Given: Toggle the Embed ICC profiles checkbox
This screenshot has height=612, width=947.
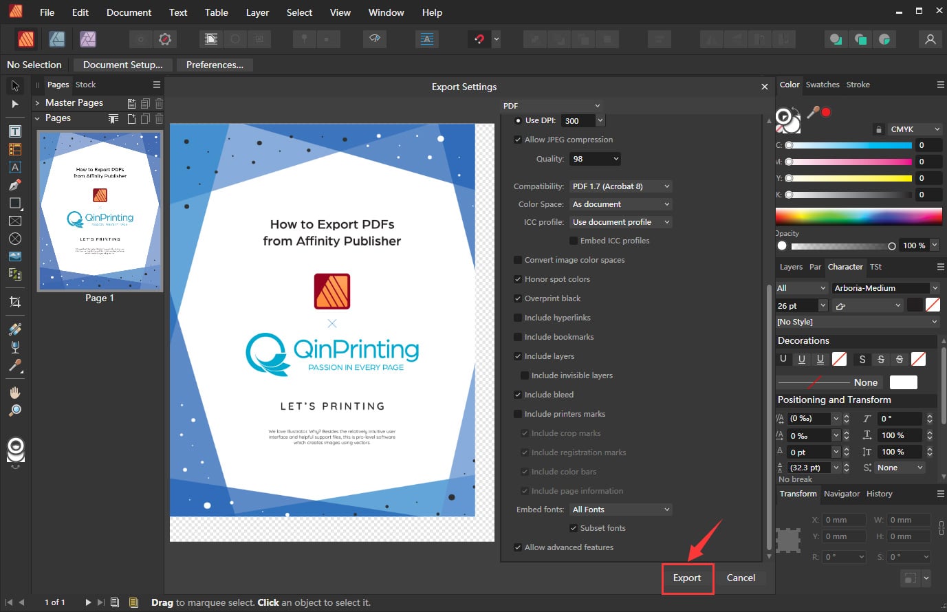Looking at the screenshot, I should [574, 241].
